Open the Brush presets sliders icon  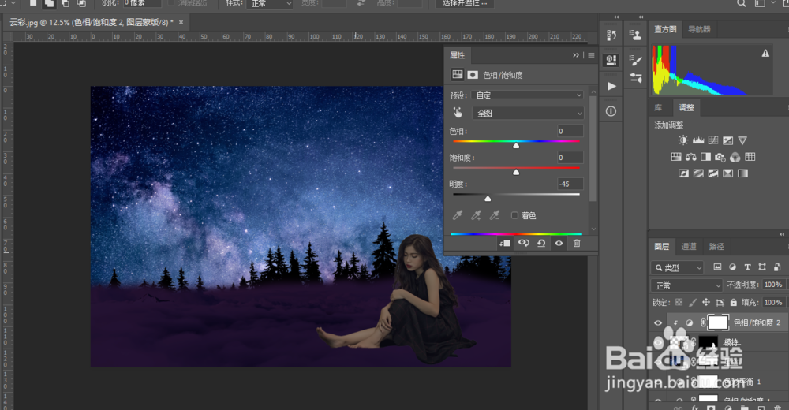tap(636, 78)
